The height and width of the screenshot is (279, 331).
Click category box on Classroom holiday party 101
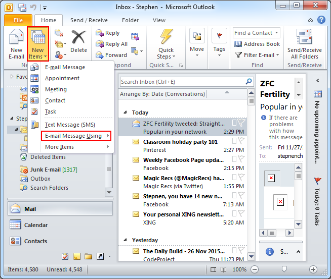pyautogui.click(x=234, y=141)
